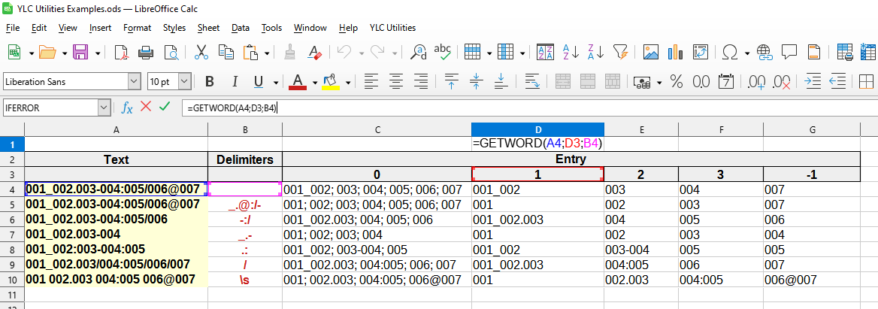This screenshot has height=309, width=878.
Task: Toggle Bold formatting
Action: (x=210, y=82)
